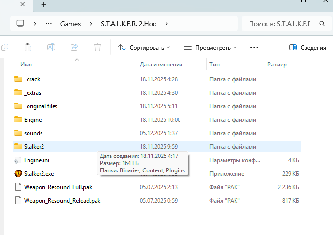This screenshot has height=235, width=333.
Task: Click the Engine.ini file name
Action: coord(37,160)
